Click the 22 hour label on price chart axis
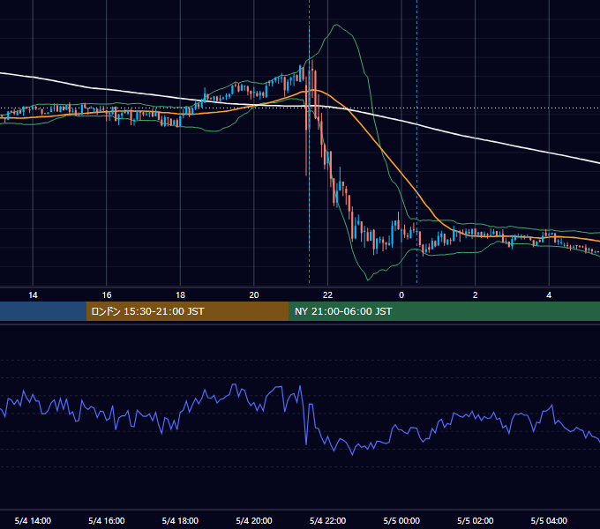 pos(327,295)
